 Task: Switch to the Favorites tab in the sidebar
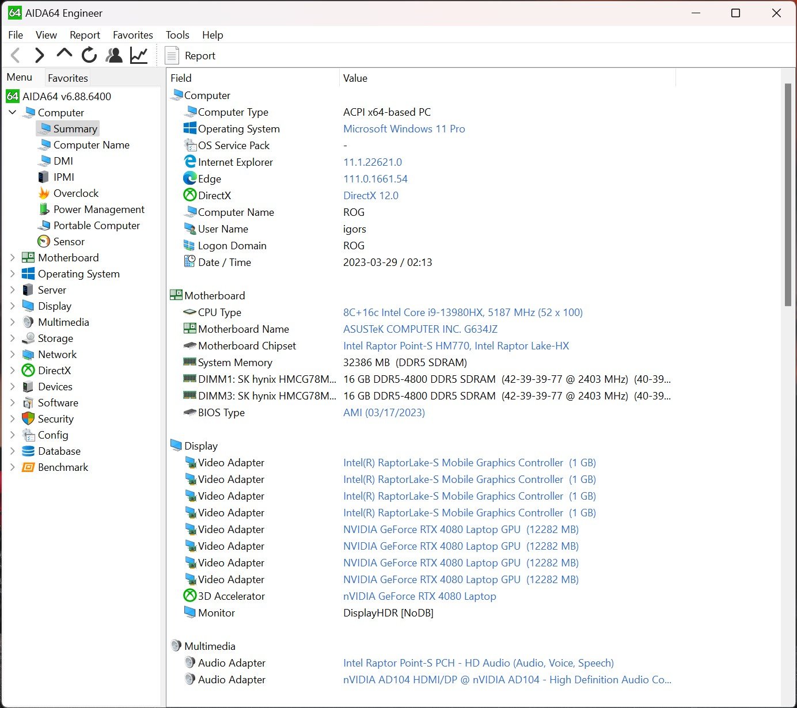point(68,78)
